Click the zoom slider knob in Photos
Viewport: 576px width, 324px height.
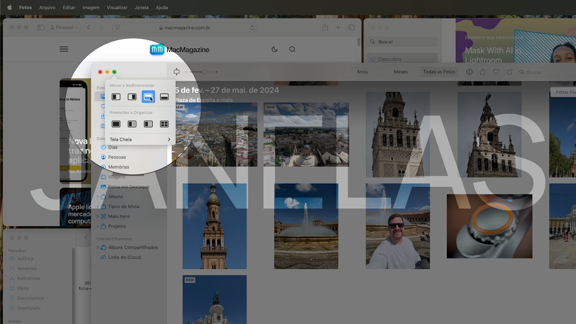pyautogui.click(x=204, y=72)
